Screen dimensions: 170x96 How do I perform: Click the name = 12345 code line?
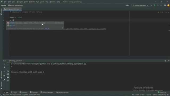[x=16, y=17]
